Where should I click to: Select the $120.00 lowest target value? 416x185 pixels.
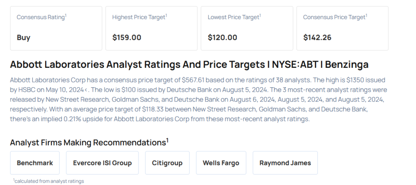tap(222, 38)
